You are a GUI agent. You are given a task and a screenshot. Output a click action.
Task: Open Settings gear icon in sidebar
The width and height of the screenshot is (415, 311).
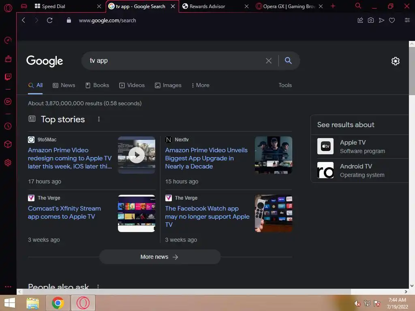8,163
